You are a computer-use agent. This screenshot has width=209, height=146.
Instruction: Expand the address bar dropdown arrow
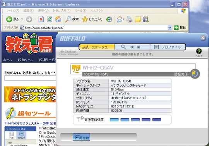pos(170,28)
